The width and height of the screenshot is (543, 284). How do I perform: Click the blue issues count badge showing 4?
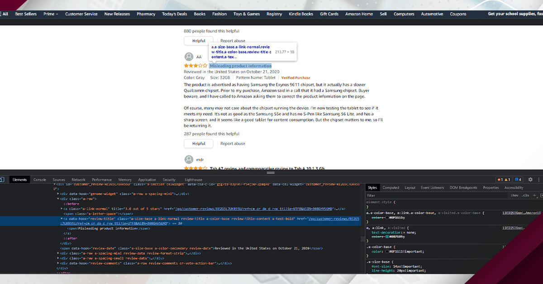pyautogui.click(x=519, y=180)
